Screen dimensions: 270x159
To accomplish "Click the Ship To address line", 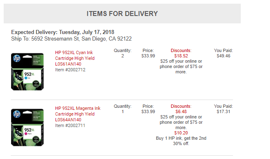I will click(x=72, y=39).
